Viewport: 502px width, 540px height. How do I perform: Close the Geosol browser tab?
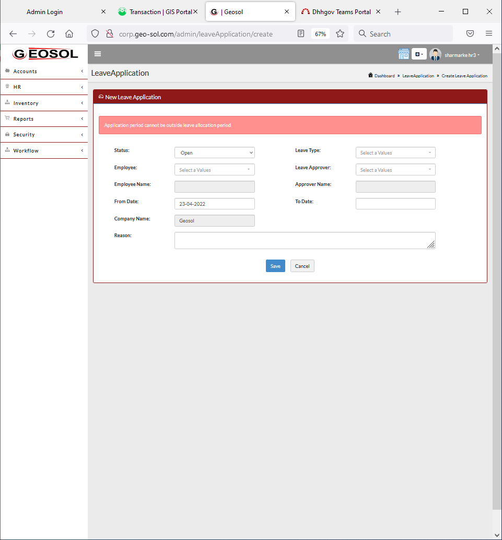[287, 11]
